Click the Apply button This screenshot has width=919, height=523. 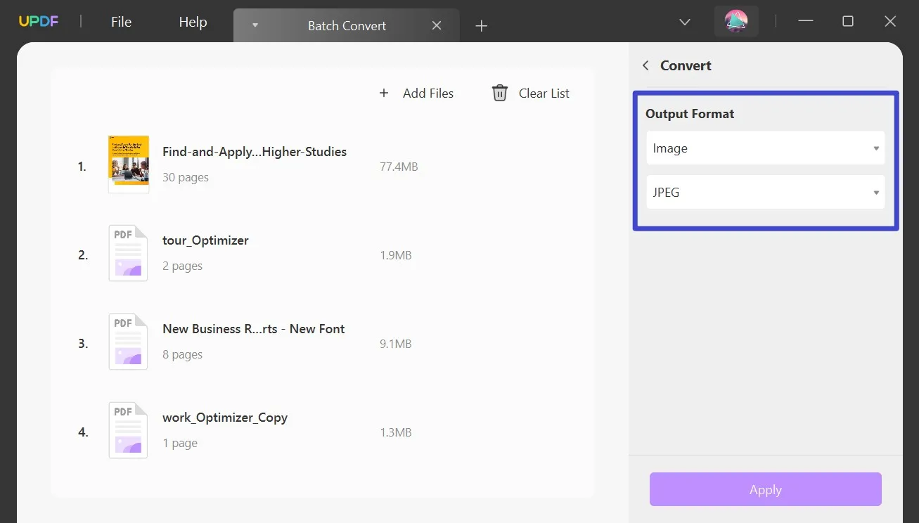tap(765, 489)
